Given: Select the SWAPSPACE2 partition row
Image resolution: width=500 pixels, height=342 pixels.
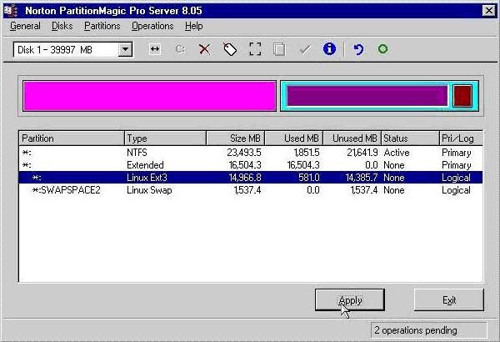Looking at the screenshot, I should point(251,190).
